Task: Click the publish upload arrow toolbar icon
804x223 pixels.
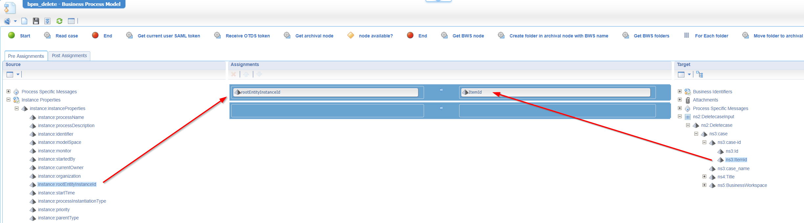Action: 48,21
